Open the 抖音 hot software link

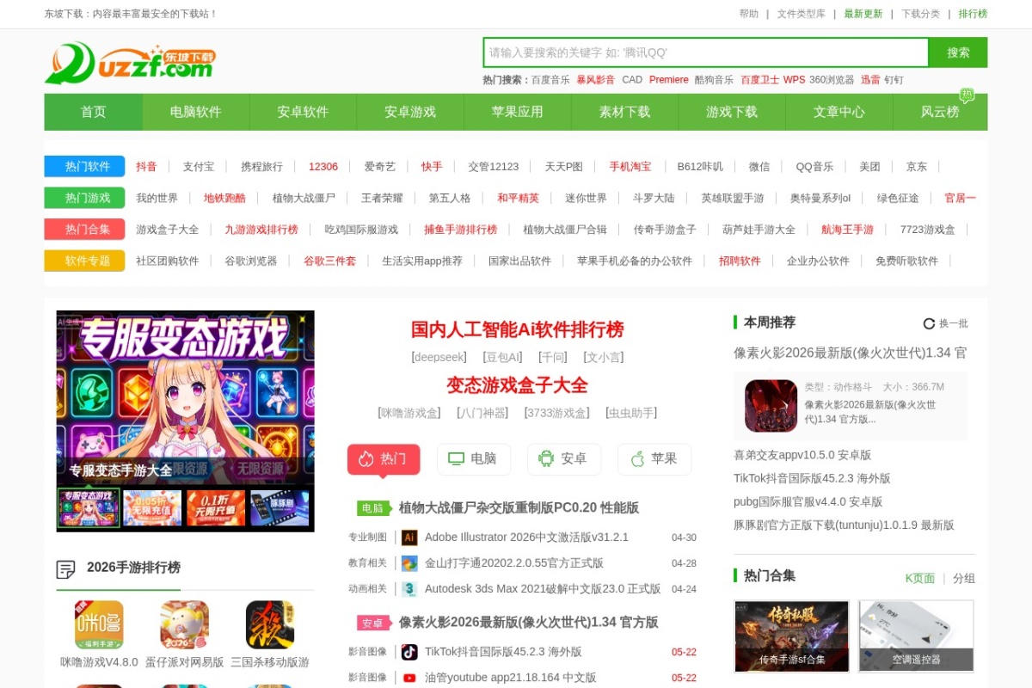tap(146, 167)
